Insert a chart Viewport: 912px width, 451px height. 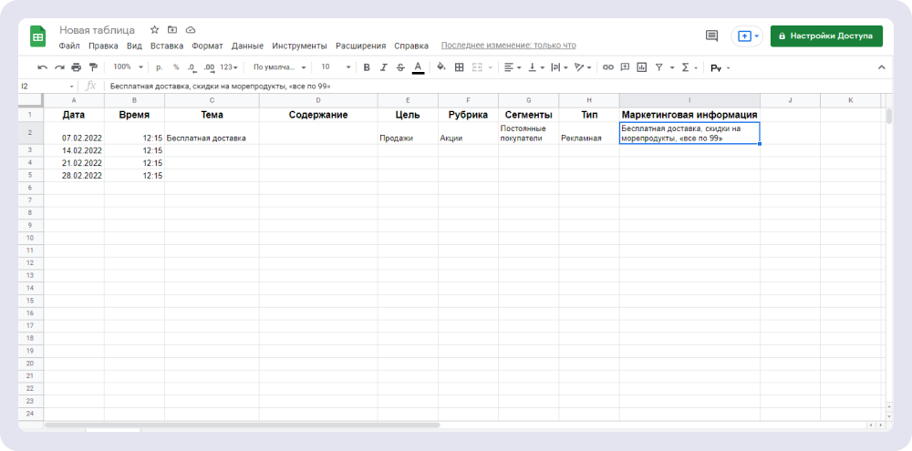[x=641, y=67]
